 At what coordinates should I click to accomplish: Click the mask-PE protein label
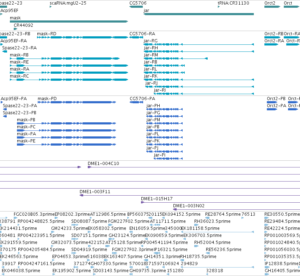(26, 141)
